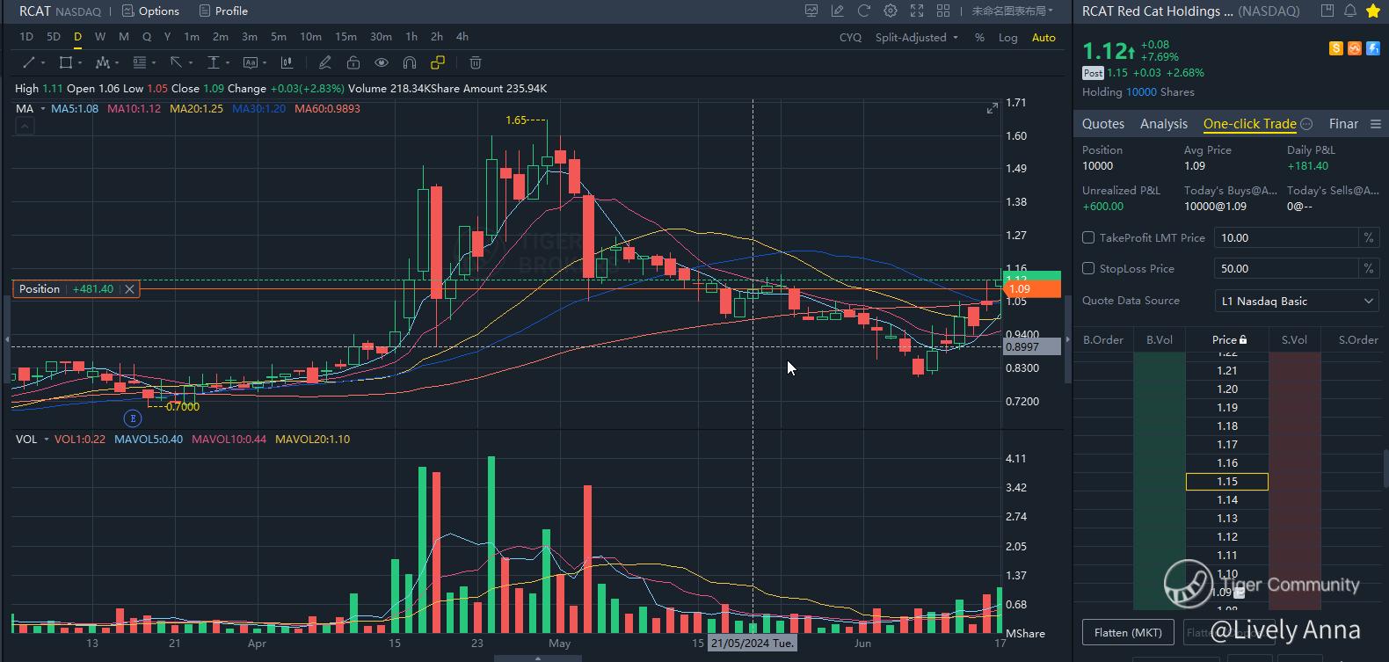Open the Quote Data Source dropdown
The height and width of the screenshot is (662, 1389).
pyautogui.click(x=1296, y=301)
